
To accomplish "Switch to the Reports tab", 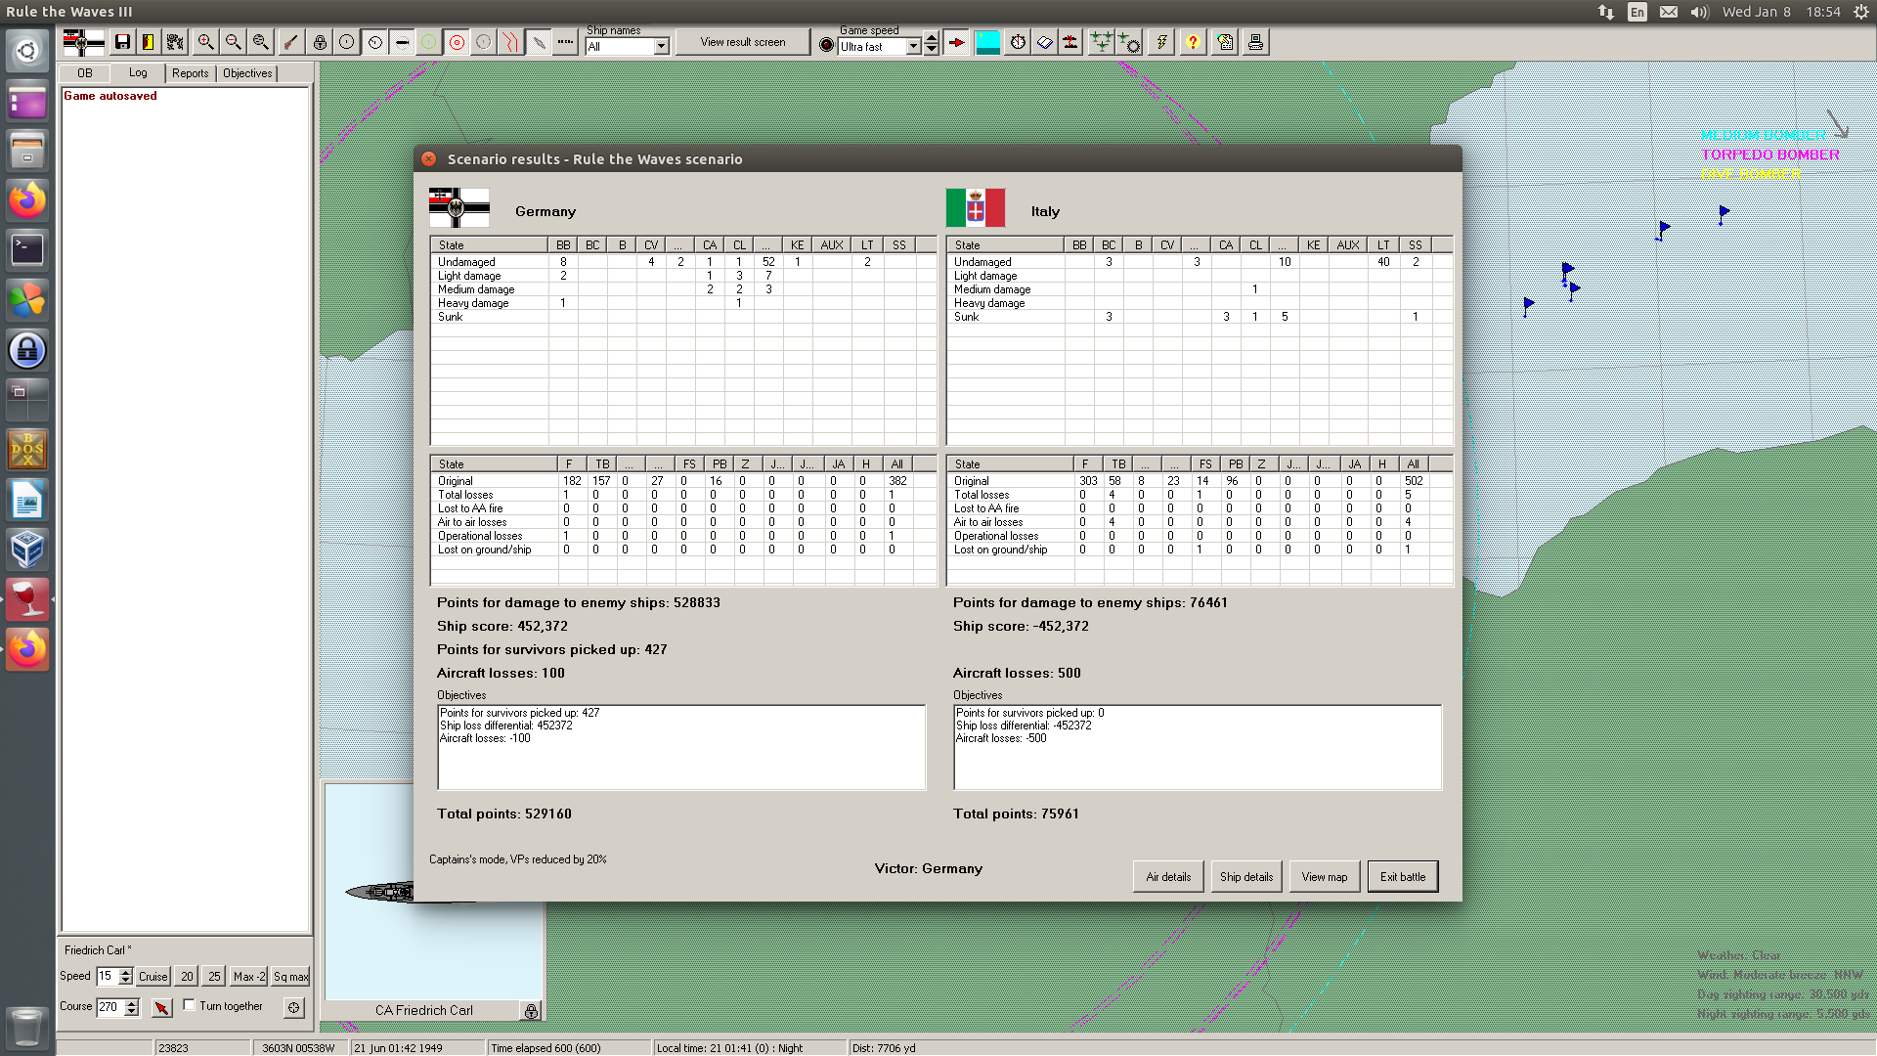I will (191, 73).
